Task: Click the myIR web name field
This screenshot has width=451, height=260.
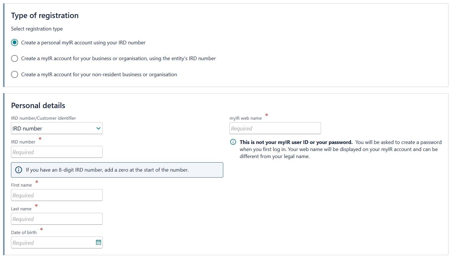Action: click(275, 128)
